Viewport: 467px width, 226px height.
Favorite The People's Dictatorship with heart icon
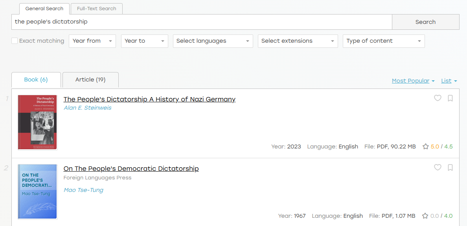pos(438,98)
